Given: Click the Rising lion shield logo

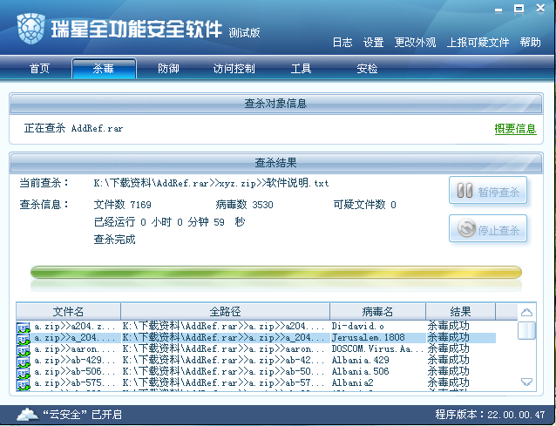Looking at the screenshot, I should tap(31, 29).
